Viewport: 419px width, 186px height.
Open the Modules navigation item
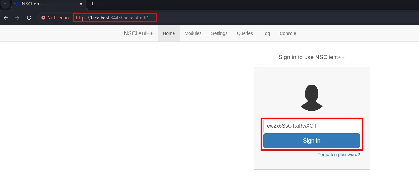(193, 33)
